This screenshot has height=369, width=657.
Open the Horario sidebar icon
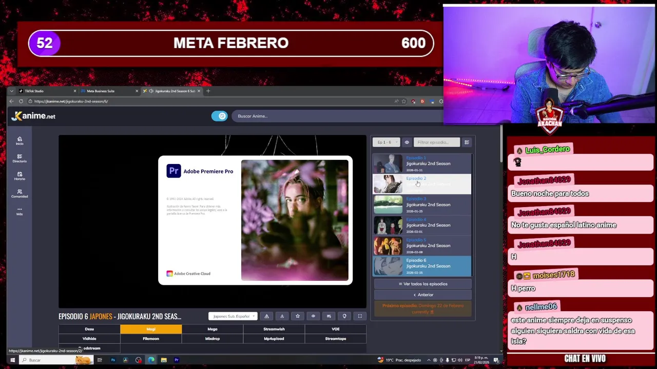point(20,176)
